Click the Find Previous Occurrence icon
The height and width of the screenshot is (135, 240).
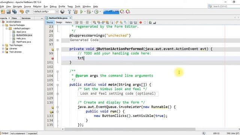[x=99, y=22]
